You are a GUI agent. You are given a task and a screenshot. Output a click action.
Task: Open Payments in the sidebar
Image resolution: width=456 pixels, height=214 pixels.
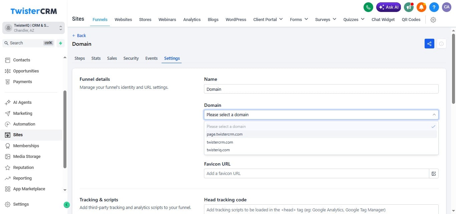23,82
